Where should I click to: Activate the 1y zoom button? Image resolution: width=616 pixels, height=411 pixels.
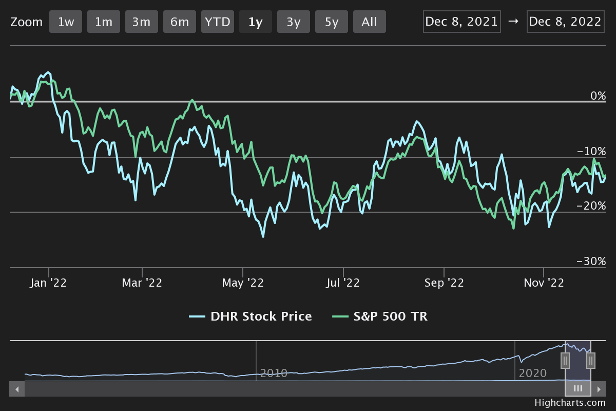click(256, 22)
